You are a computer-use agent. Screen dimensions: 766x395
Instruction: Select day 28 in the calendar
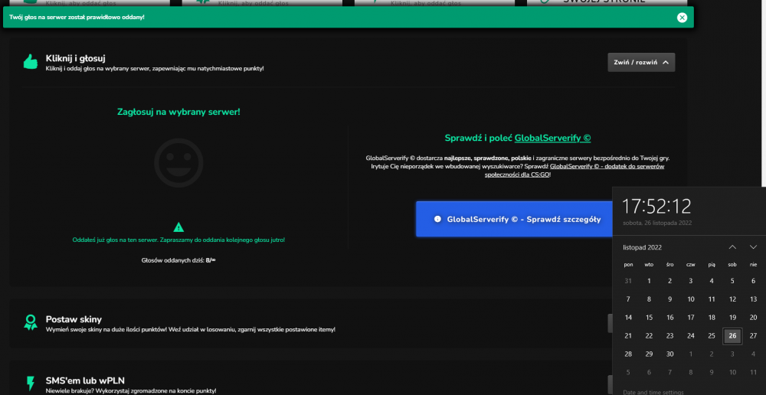628,354
